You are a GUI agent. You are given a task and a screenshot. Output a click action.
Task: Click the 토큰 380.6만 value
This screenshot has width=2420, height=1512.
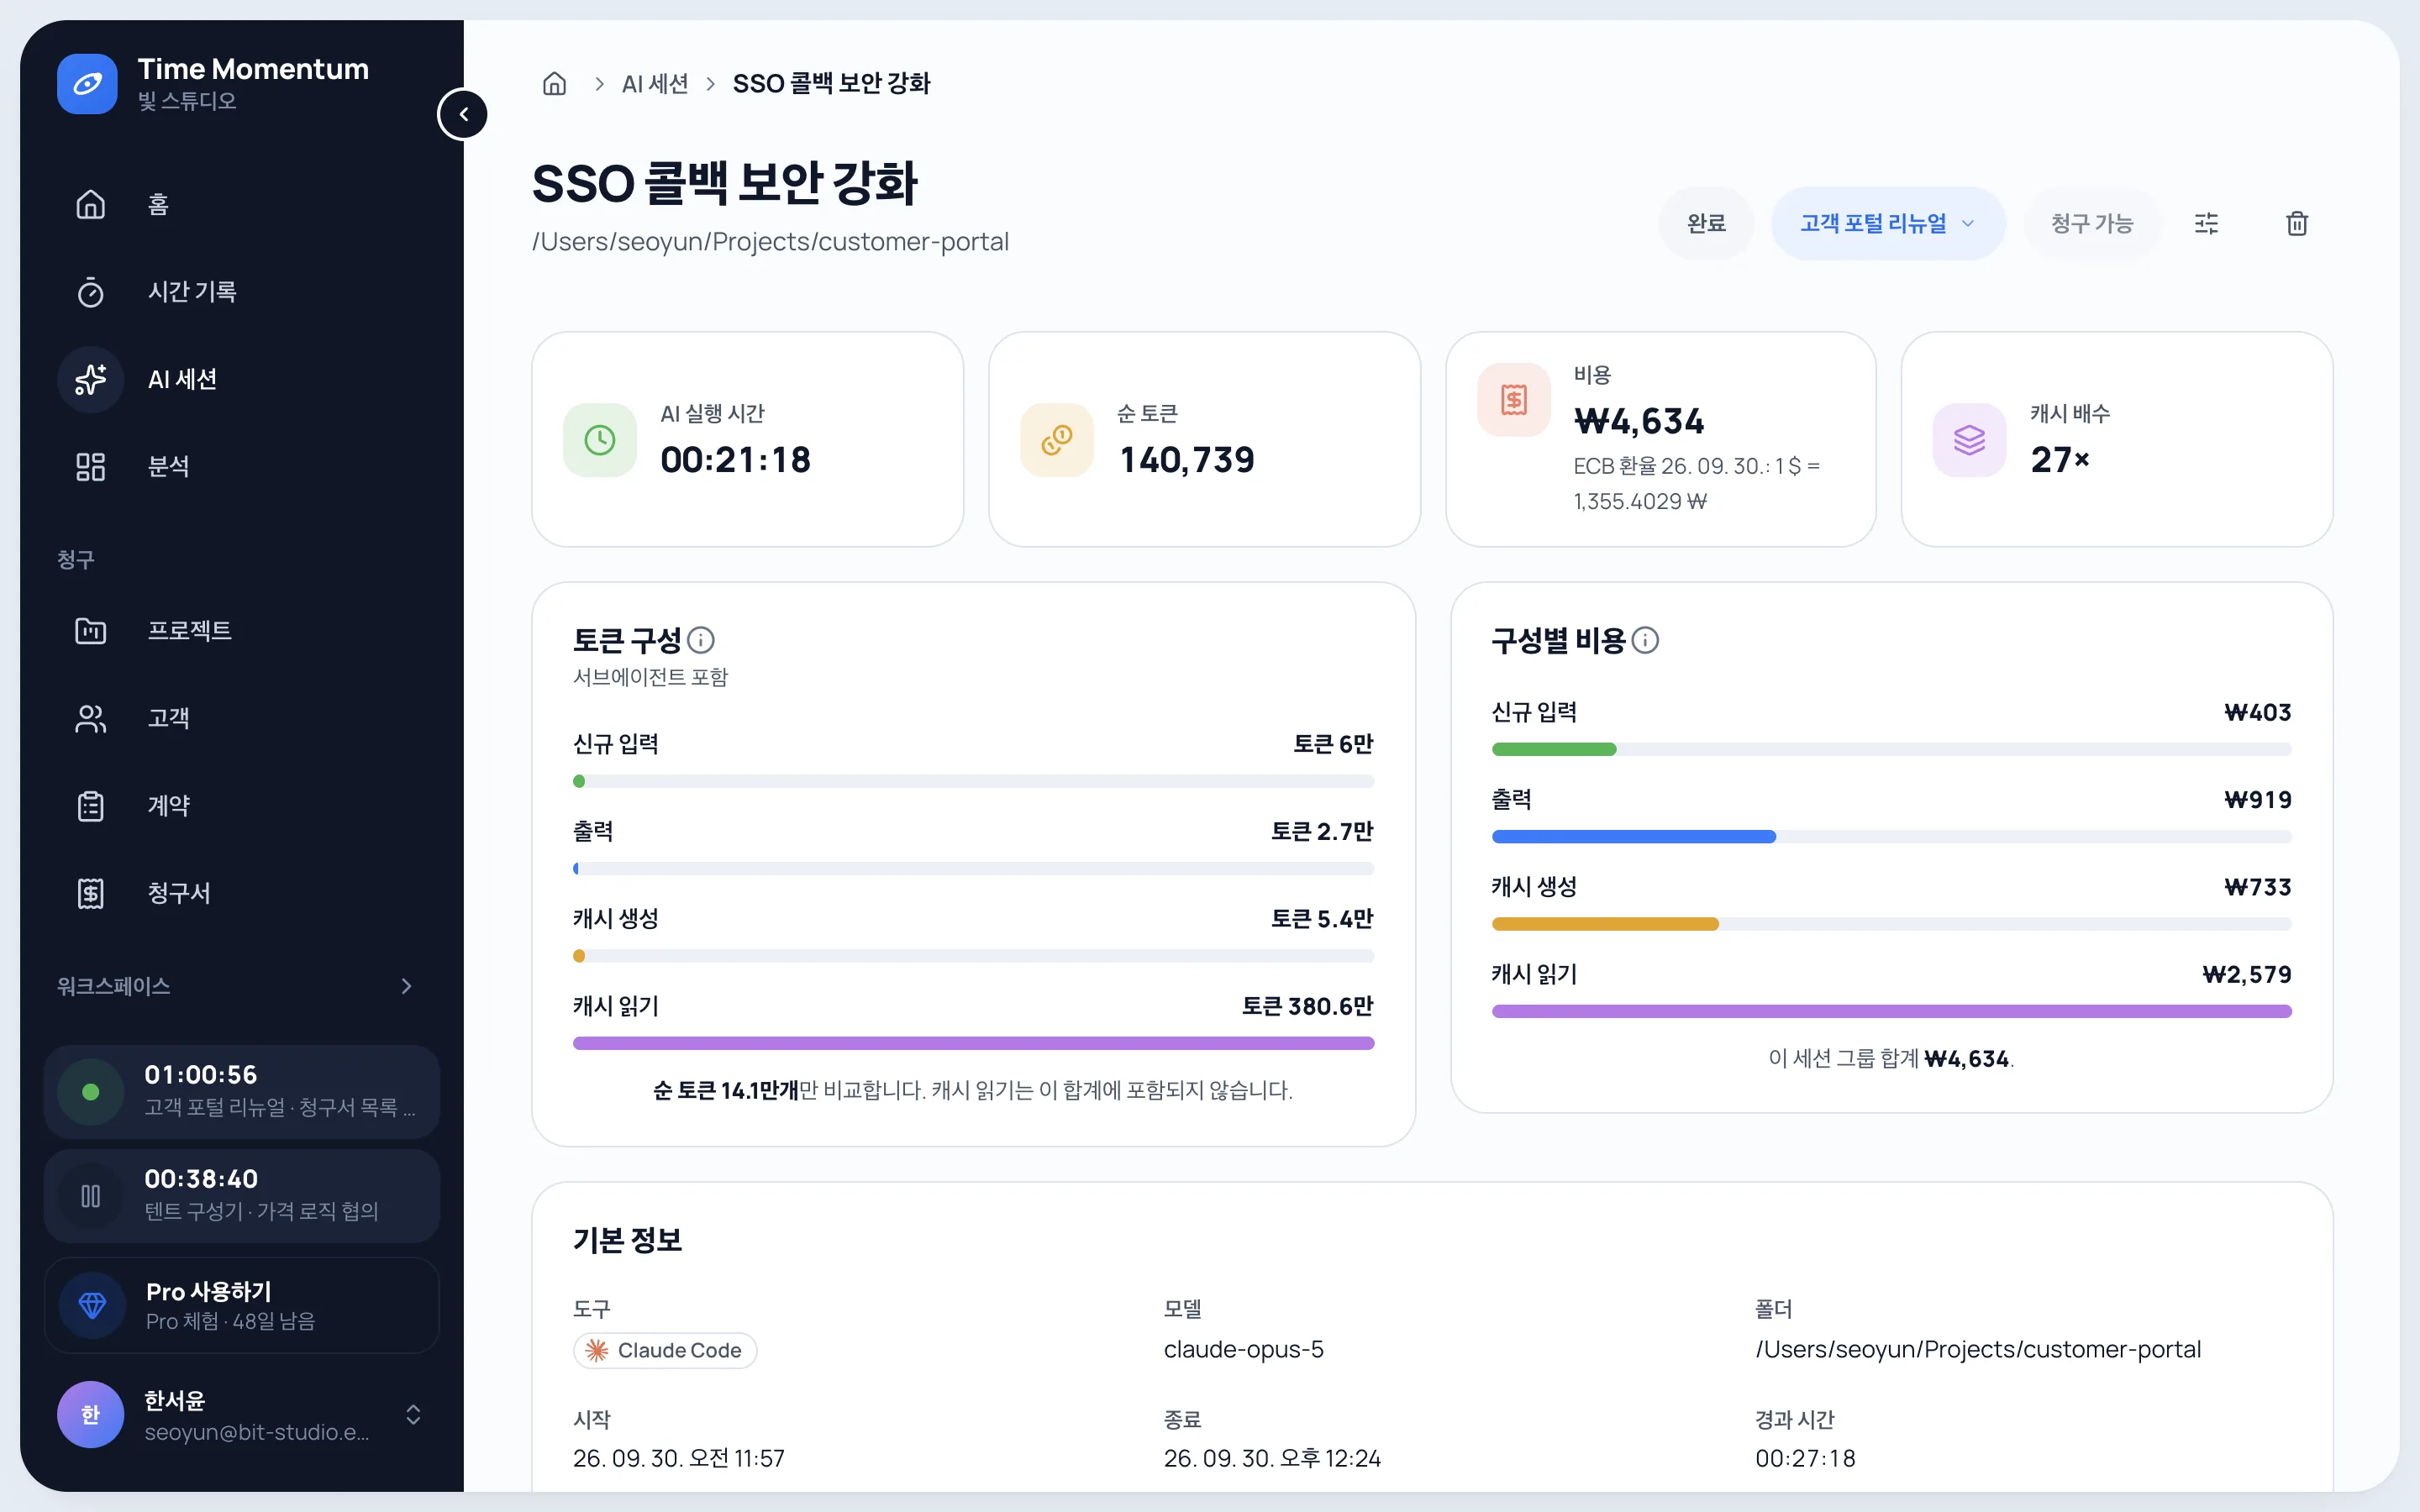point(1307,1006)
